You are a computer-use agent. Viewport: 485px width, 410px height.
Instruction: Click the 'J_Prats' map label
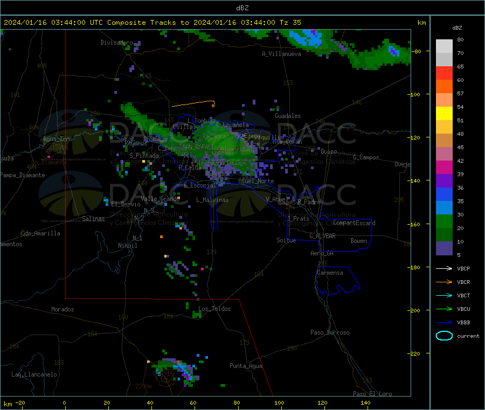[298, 219]
